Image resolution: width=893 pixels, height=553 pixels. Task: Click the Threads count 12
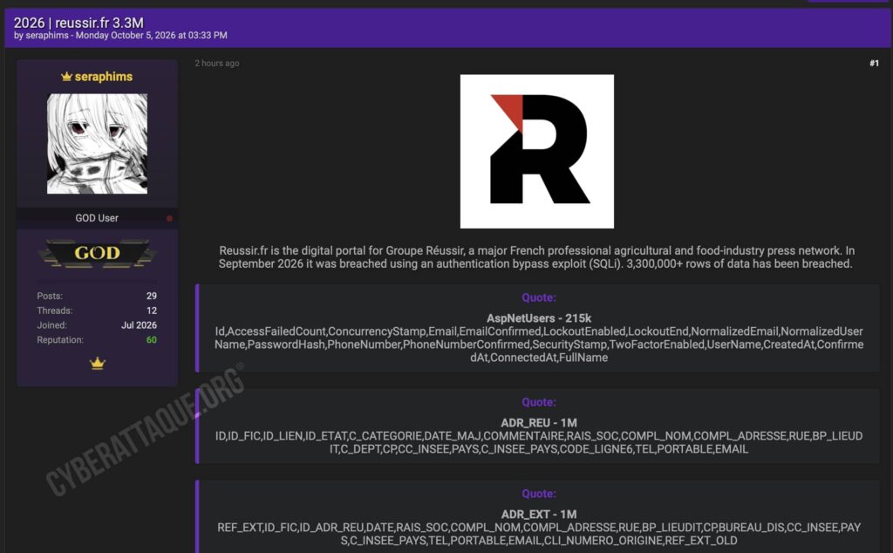(152, 311)
